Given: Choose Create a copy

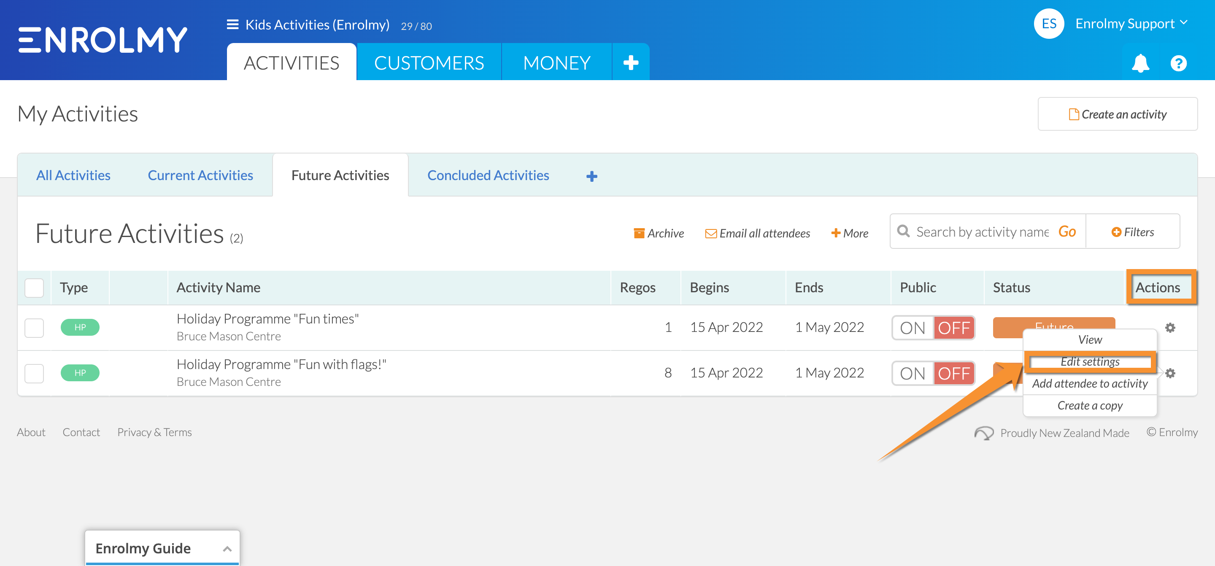Looking at the screenshot, I should pos(1090,405).
